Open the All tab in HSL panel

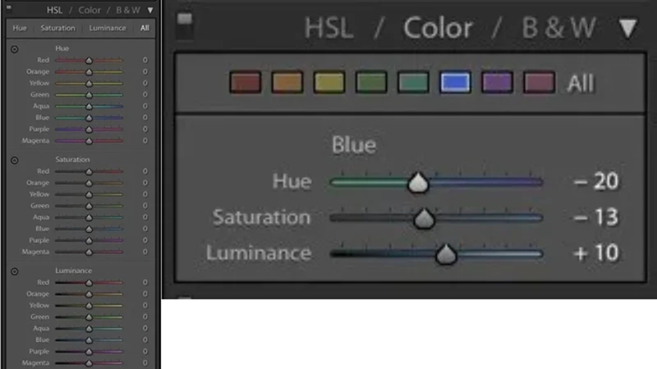point(145,28)
